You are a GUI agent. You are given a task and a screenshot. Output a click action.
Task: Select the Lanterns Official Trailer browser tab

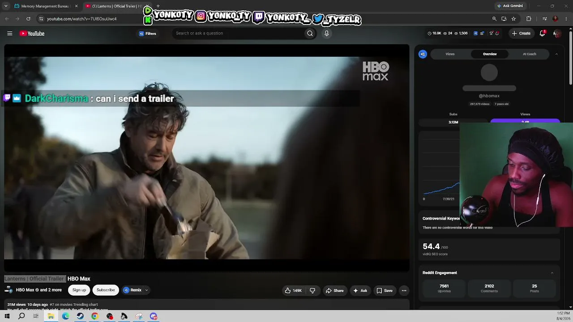(116, 6)
